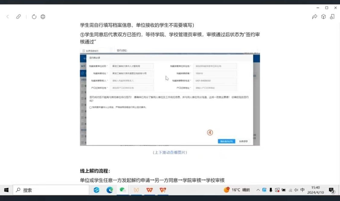The width and height of the screenshot is (340, 201).
Task: Open Microsoft Edge from the taskbar
Action: pos(110,190)
